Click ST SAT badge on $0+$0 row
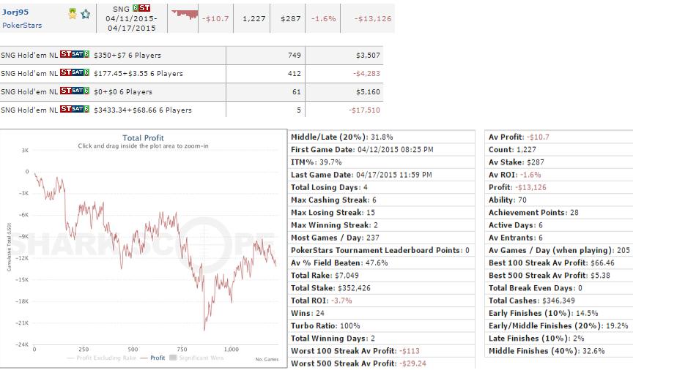Image resolution: width=677 pixels, height=370 pixels. tap(75, 91)
